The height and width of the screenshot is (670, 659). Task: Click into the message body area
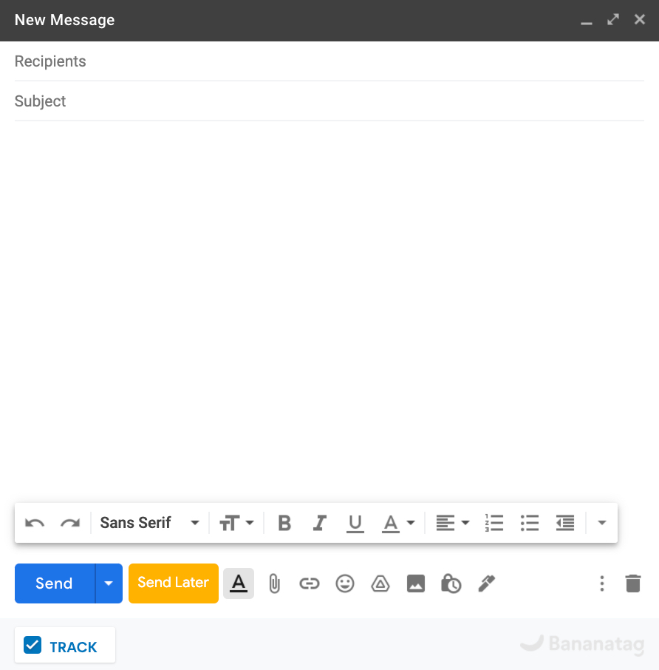(x=329, y=310)
